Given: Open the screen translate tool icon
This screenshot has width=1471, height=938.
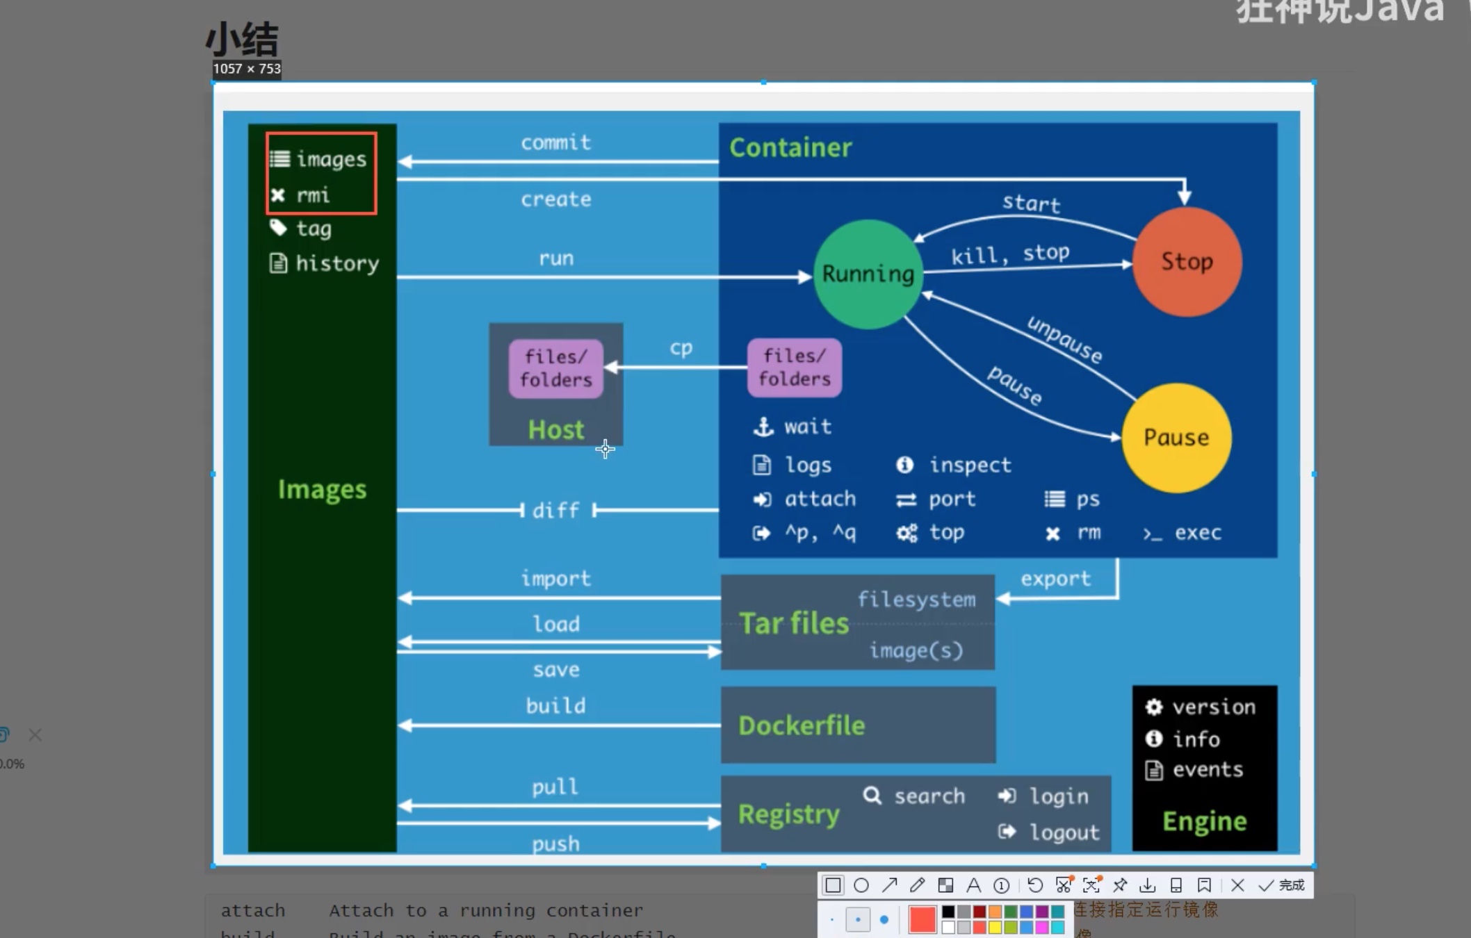Looking at the screenshot, I should (1091, 885).
